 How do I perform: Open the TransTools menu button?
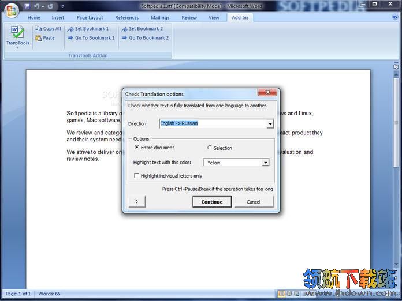18,37
